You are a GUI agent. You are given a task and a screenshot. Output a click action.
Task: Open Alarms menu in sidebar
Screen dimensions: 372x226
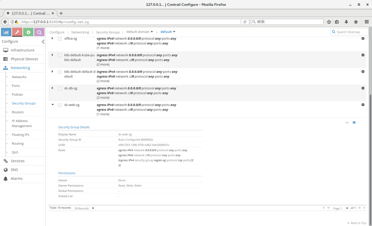point(23,178)
